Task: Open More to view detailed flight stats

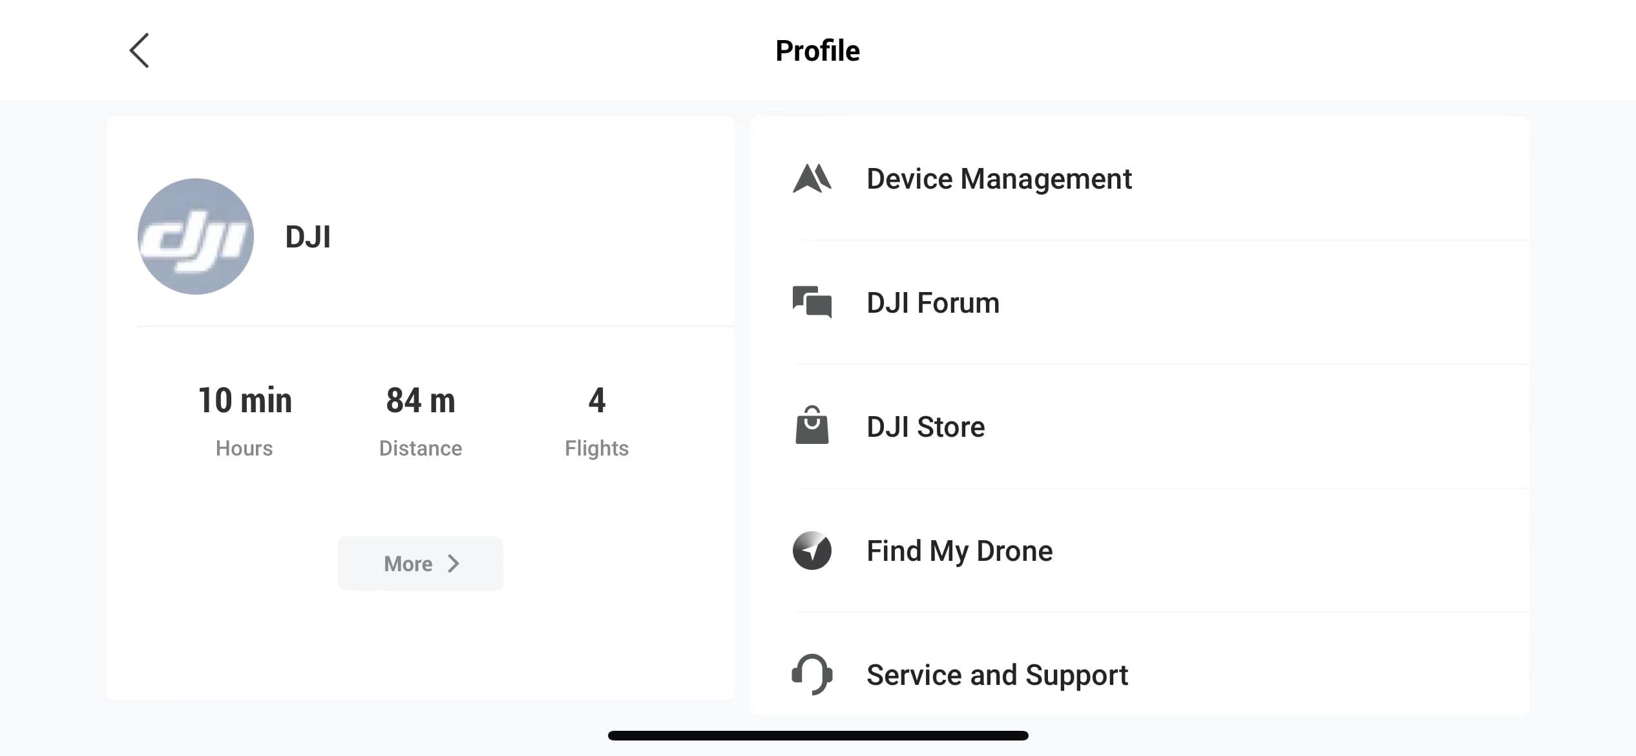Action: pyautogui.click(x=420, y=563)
